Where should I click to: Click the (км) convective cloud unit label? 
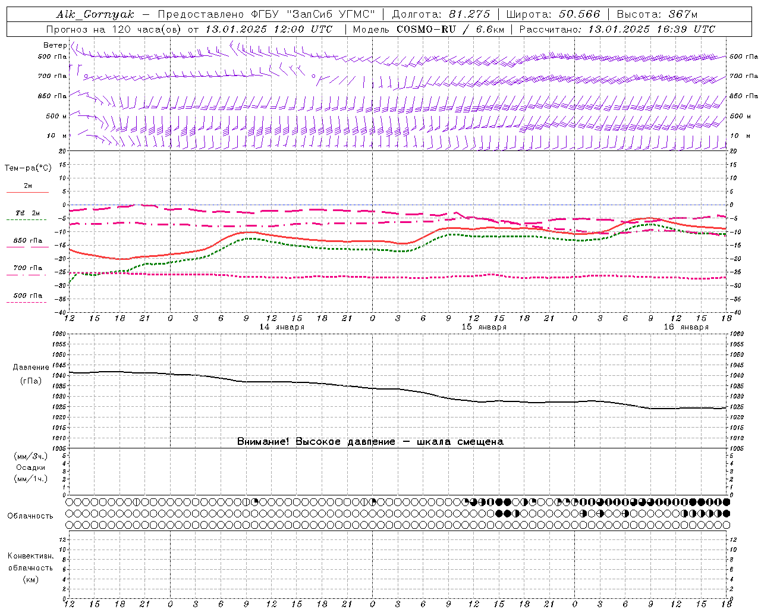pos(30,580)
